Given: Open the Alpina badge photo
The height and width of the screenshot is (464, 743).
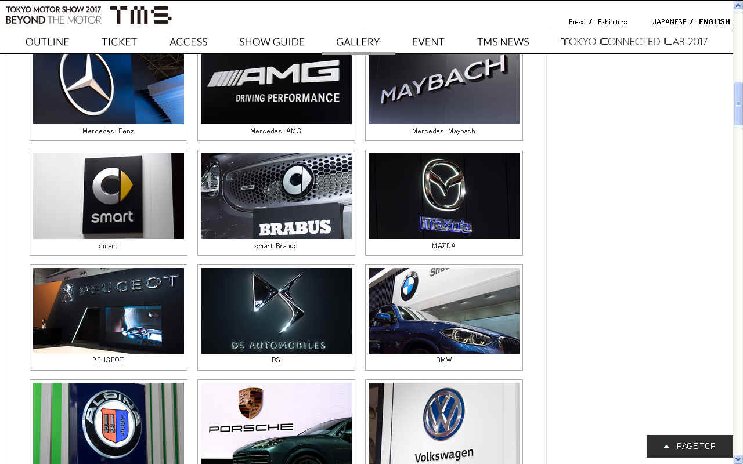Looking at the screenshot, I should tap(109, 423).
